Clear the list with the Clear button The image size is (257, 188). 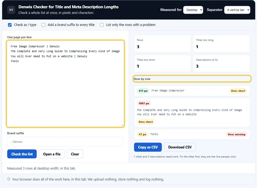[75, 154]
